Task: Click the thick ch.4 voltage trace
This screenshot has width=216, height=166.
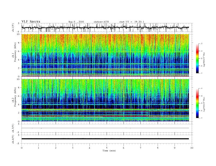Action: pyautogui.click(x=105, y=139)
